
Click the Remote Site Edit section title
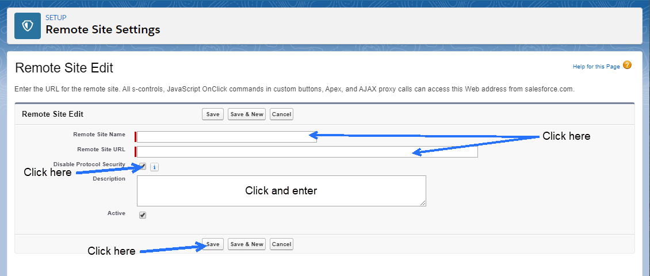click(x=53, y=114)
